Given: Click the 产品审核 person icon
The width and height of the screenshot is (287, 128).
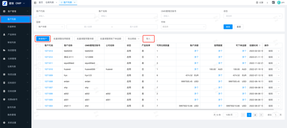Looking at the screenshot, I should (4, 34).
